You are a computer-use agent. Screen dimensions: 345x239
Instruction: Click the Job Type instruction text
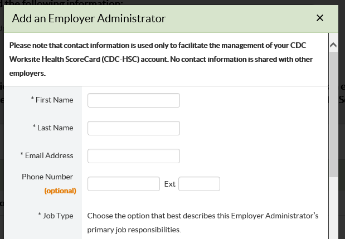(x=203, y=222)
